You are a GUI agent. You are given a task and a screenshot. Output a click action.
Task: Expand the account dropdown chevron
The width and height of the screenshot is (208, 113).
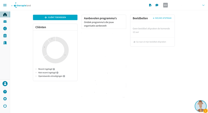203,5
